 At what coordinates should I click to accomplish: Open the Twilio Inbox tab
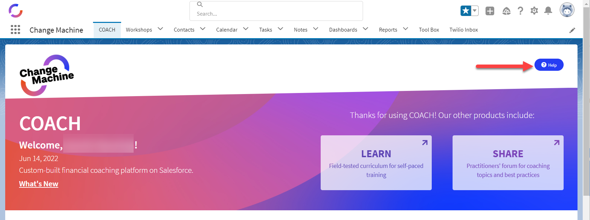(x=464, y=30)
